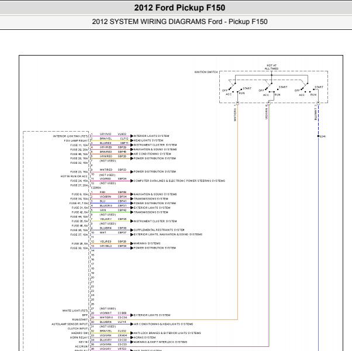Image resolution: width=352 pixels, height=351 pixels.
Task: Click the 'YEL/RED' wire color label
Action: pyautogui.click(x=105, y=242)
